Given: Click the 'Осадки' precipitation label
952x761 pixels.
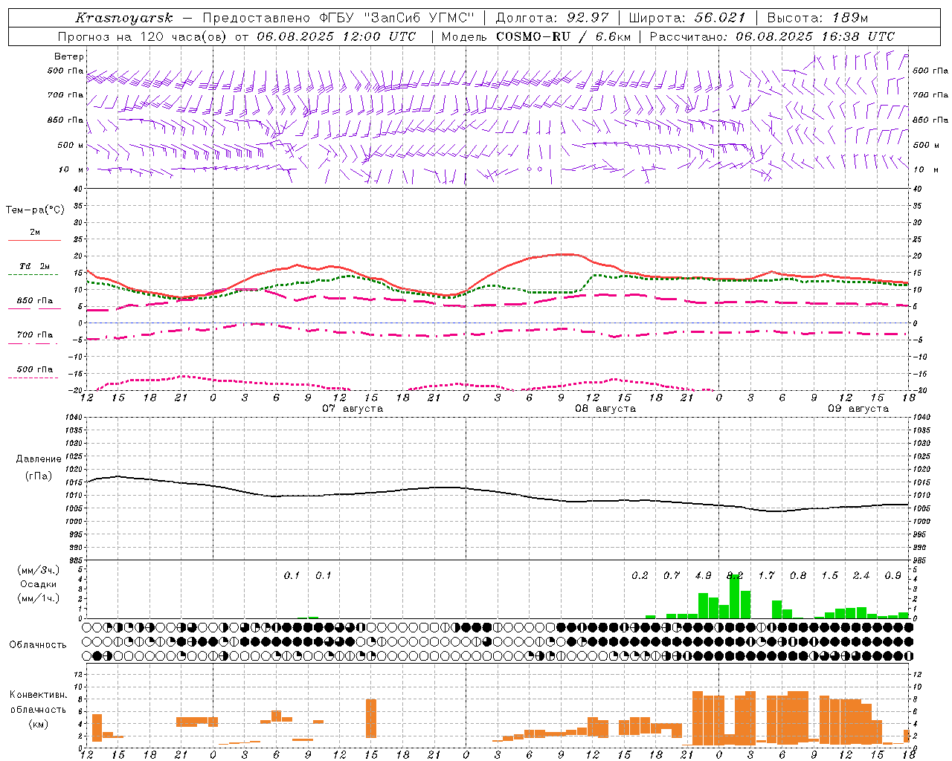Looking at the screenshot, I should click(x=39, y=584).
